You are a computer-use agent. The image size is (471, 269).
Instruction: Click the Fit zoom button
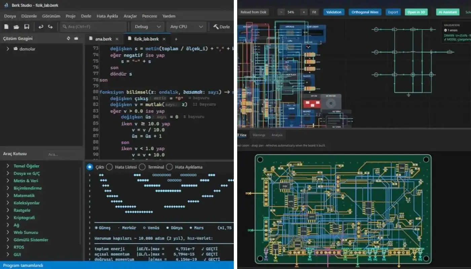click(314, 12)
